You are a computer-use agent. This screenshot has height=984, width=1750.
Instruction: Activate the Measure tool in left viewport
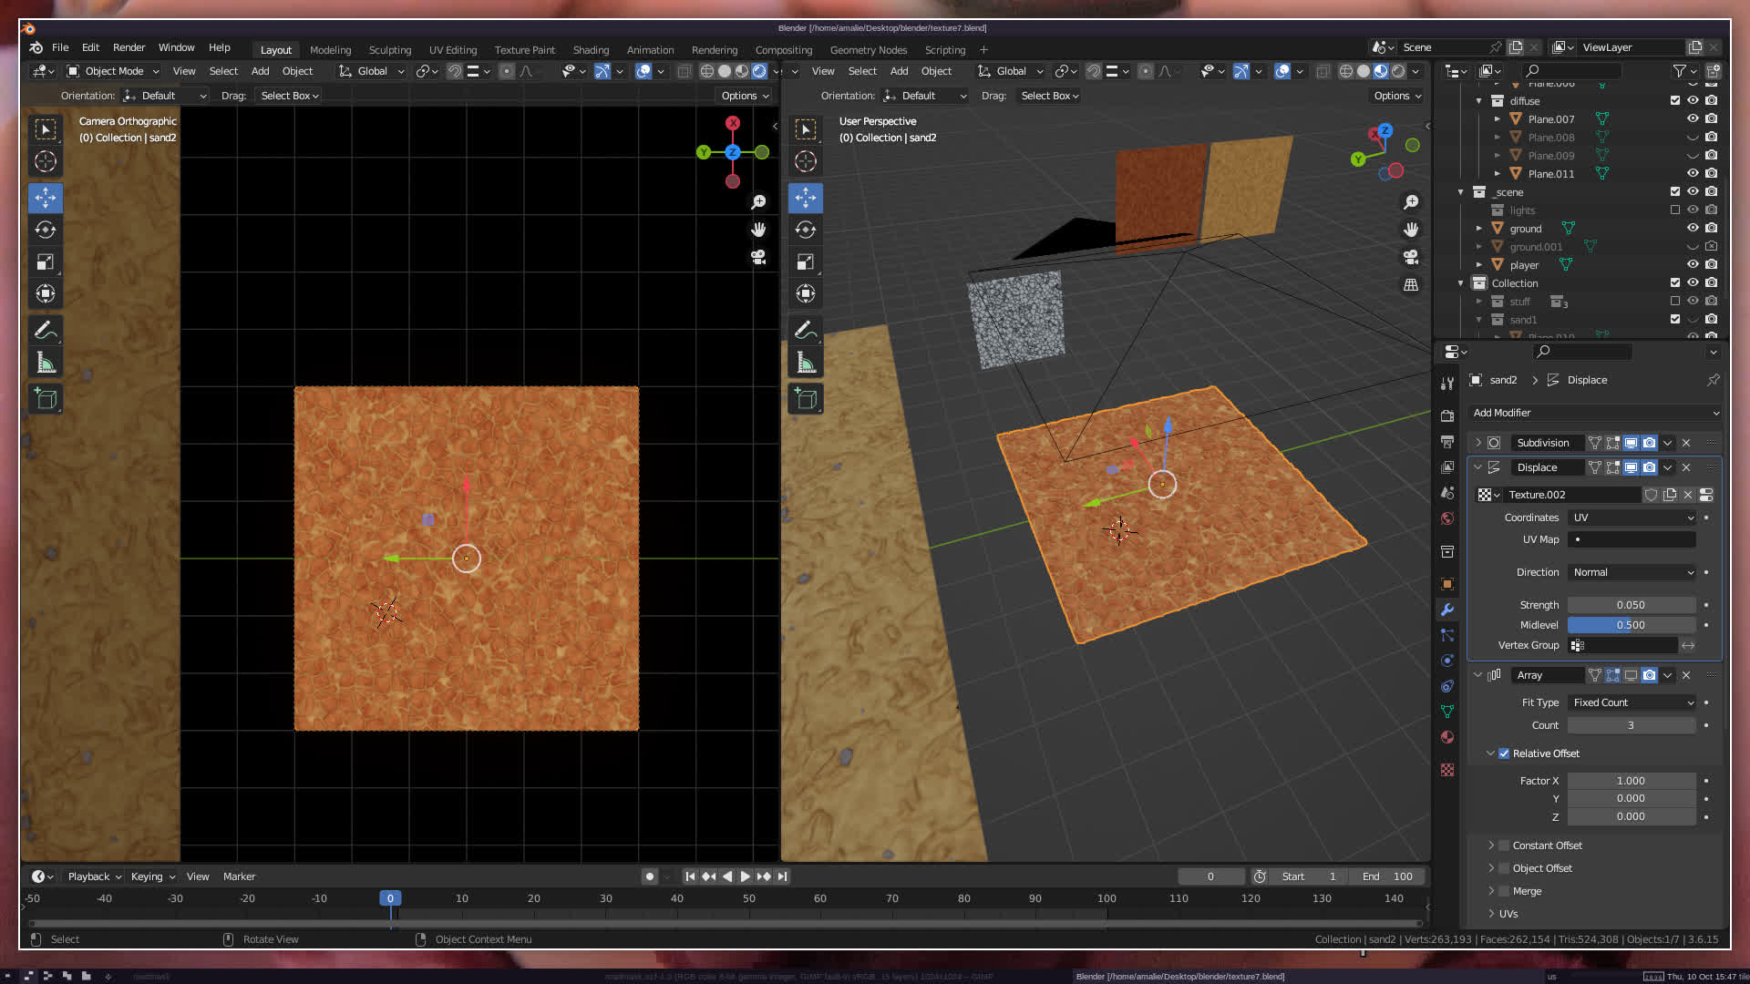coord(46,364)
